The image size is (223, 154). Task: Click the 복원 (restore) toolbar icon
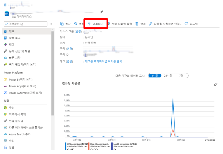click(76, 24)
